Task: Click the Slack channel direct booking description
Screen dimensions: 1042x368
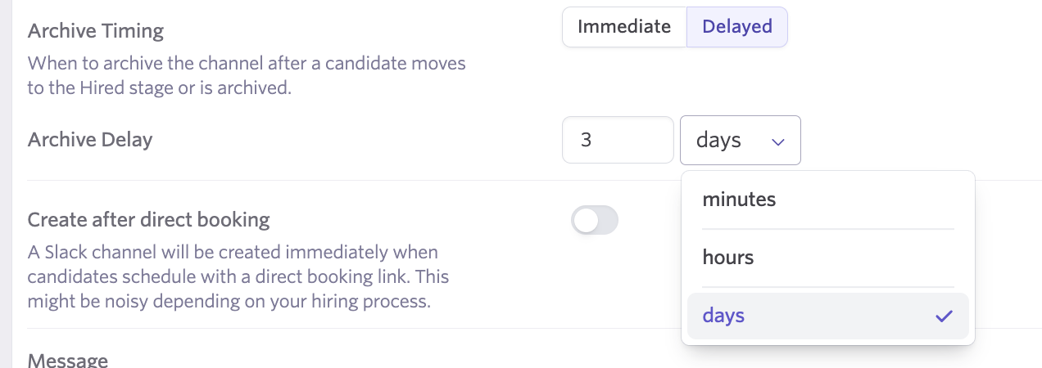Action: [x=238, y=276]
